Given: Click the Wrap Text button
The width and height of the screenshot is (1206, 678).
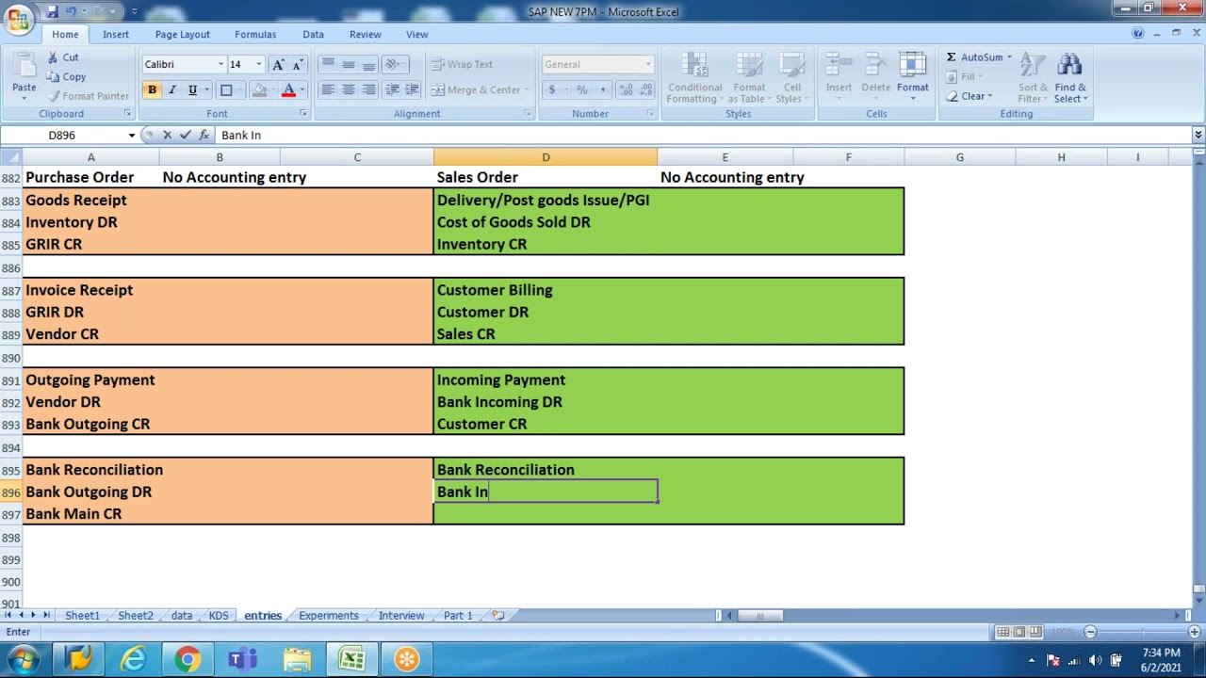Looking at the screenshot, I should pos(462,64).
